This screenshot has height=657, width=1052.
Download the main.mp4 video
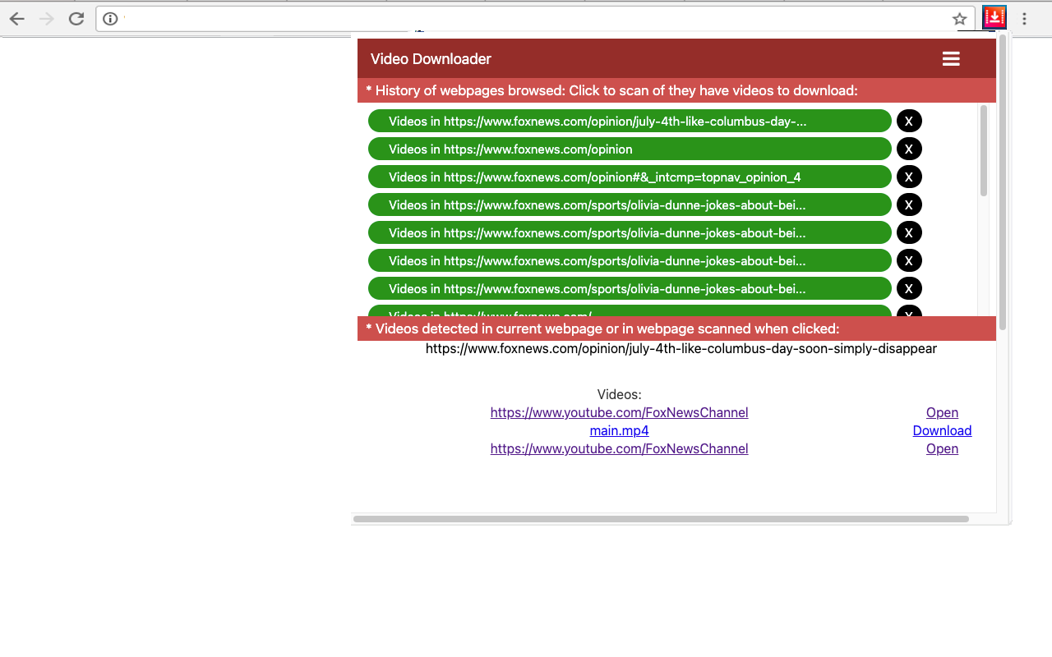tap(942, 430)
